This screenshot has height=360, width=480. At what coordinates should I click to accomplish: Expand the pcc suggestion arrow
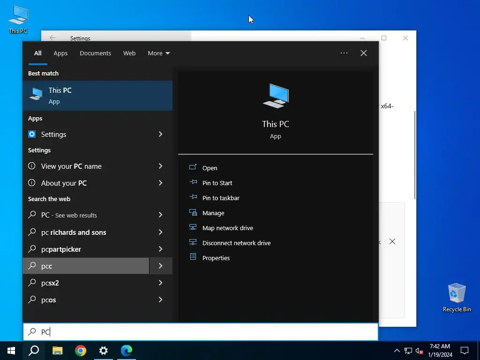160,266
